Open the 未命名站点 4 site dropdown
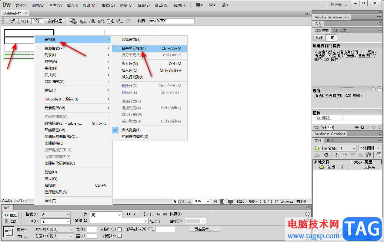Viewport: 384px width, 242px height. [x=335, y=148]
